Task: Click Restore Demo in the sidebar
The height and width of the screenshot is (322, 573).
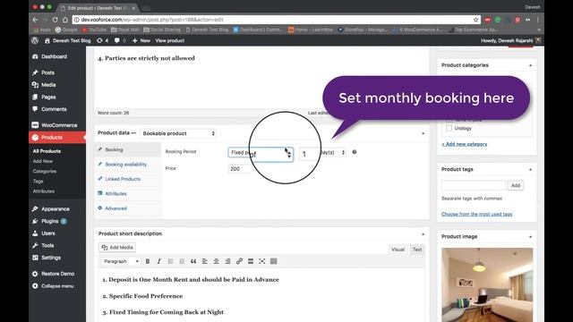Action: pos(56,274)
